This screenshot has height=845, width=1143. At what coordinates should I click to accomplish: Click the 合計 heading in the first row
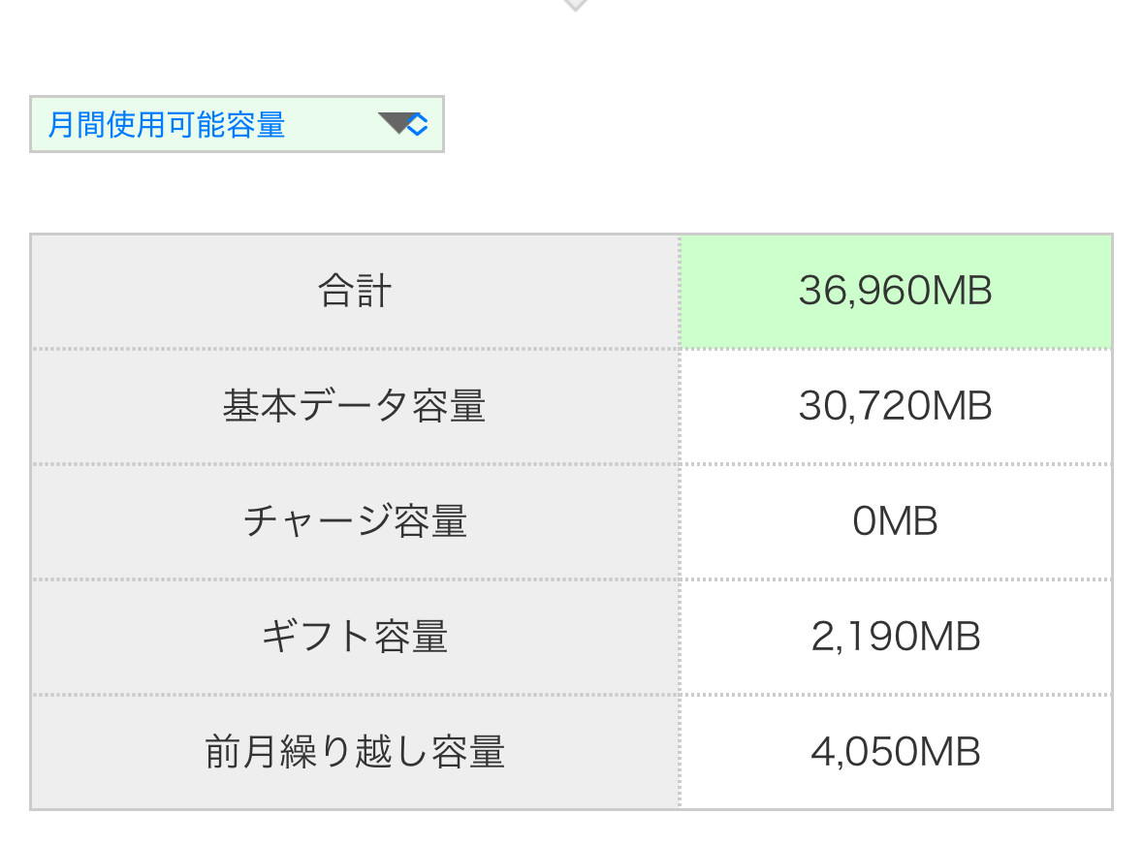click(x=355, y=292)
